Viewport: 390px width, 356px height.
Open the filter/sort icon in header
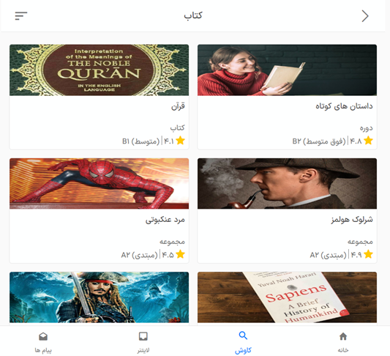click(21, 16)
